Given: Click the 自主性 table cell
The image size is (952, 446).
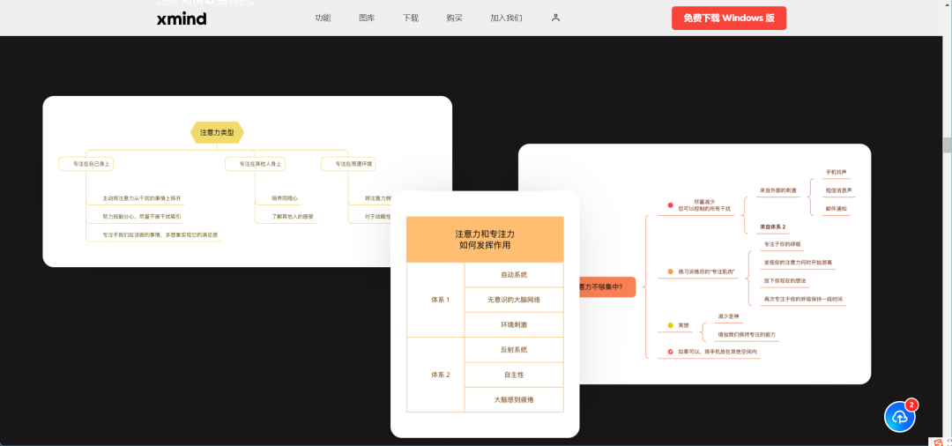Looking at the screenshot, I should tap(514, 375).
